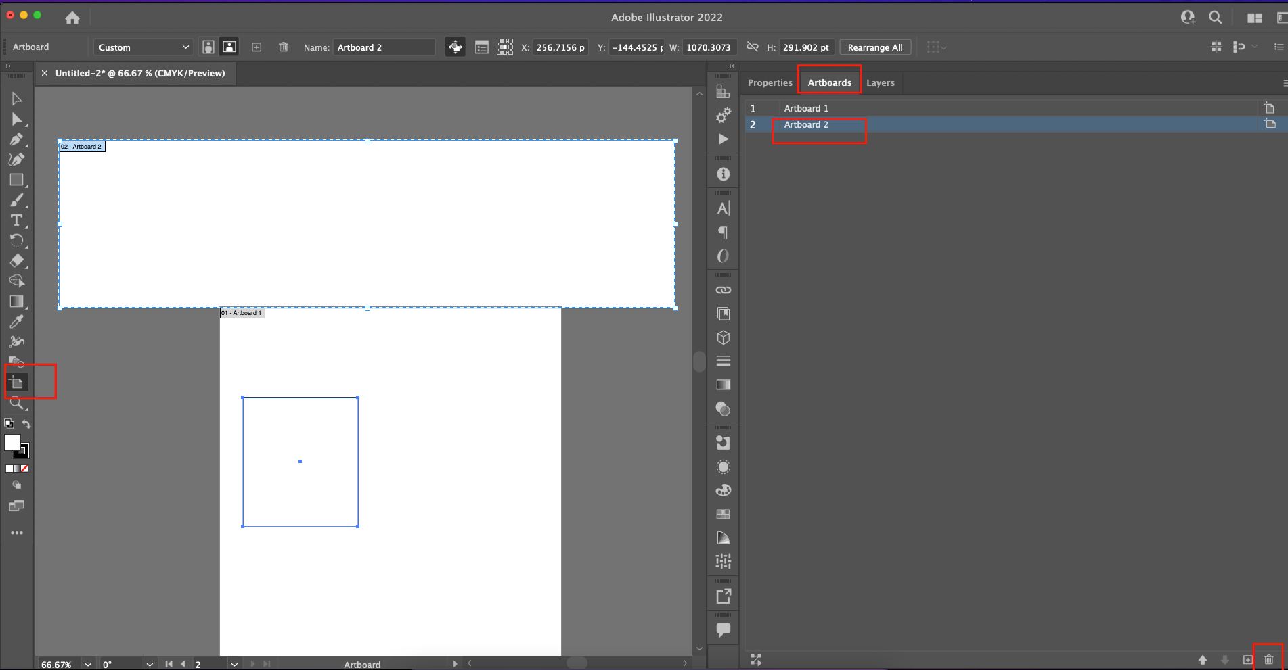This screenshot has width=1288, height=670.
Task: Open the Properties tab
Action: [770, 82]
